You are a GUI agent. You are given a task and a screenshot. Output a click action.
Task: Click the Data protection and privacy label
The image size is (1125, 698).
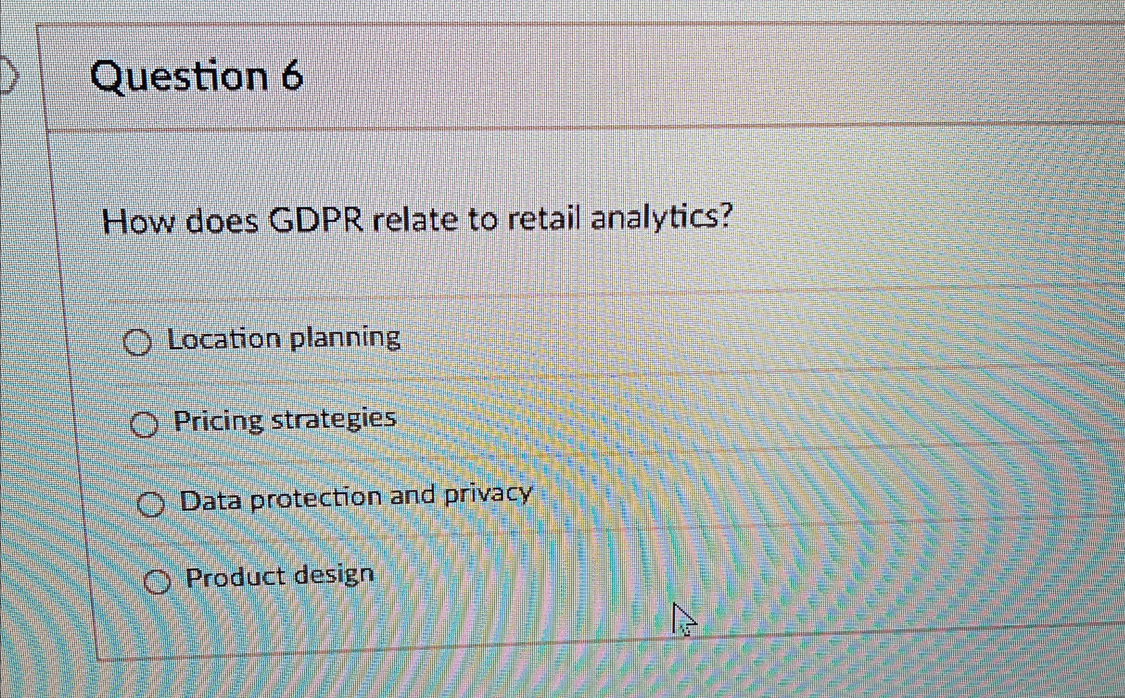pyautogui.click(x=355, y=497)
